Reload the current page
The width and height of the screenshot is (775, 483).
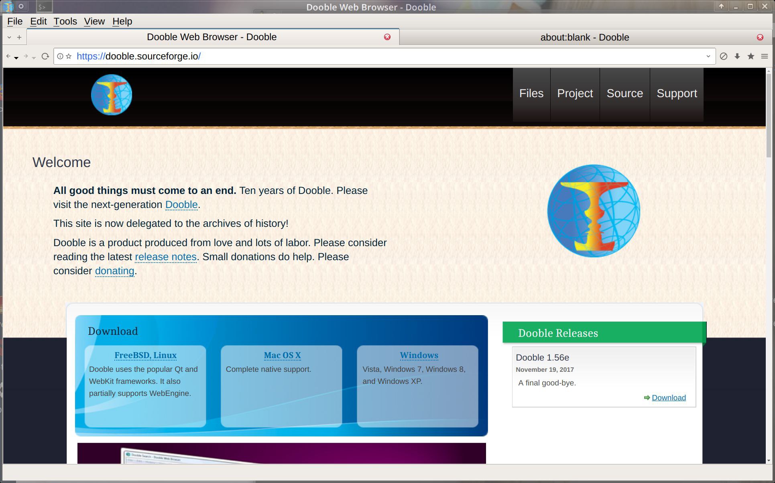click(x=45, y=56)
